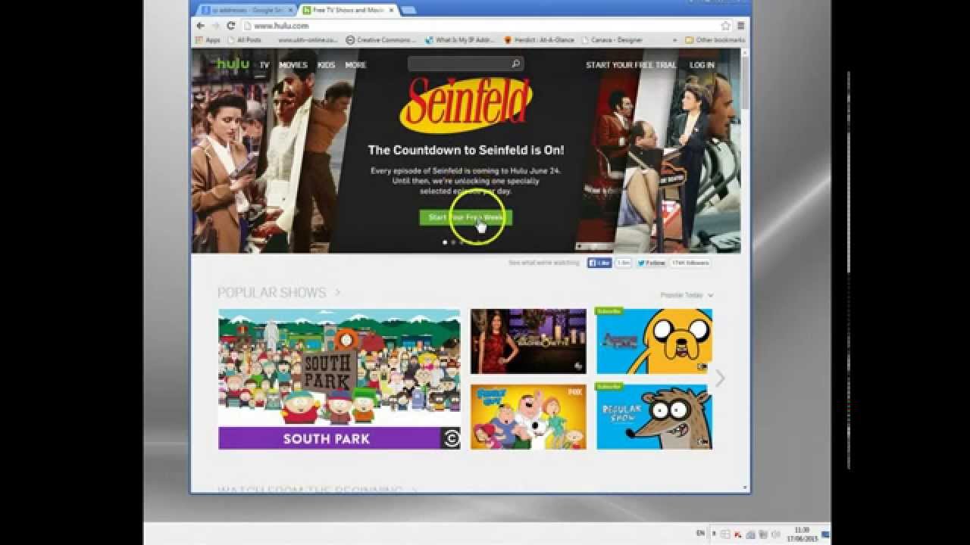Open a new tab
Image resolution: width=970 pixels, height=545 pixels.
408,11
